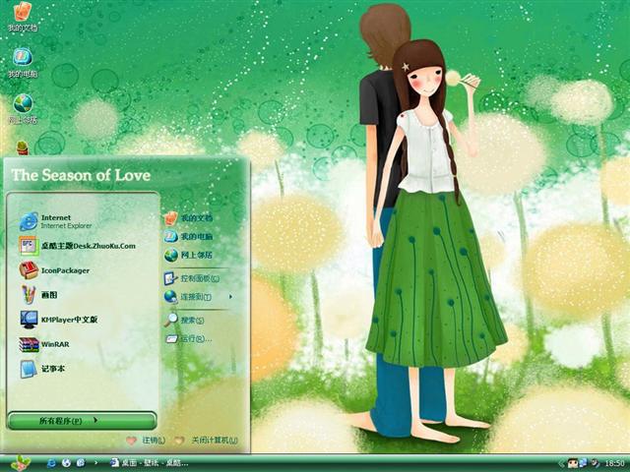
Task: Expand quick launch overflow chevron
Action: pos(95,463)
